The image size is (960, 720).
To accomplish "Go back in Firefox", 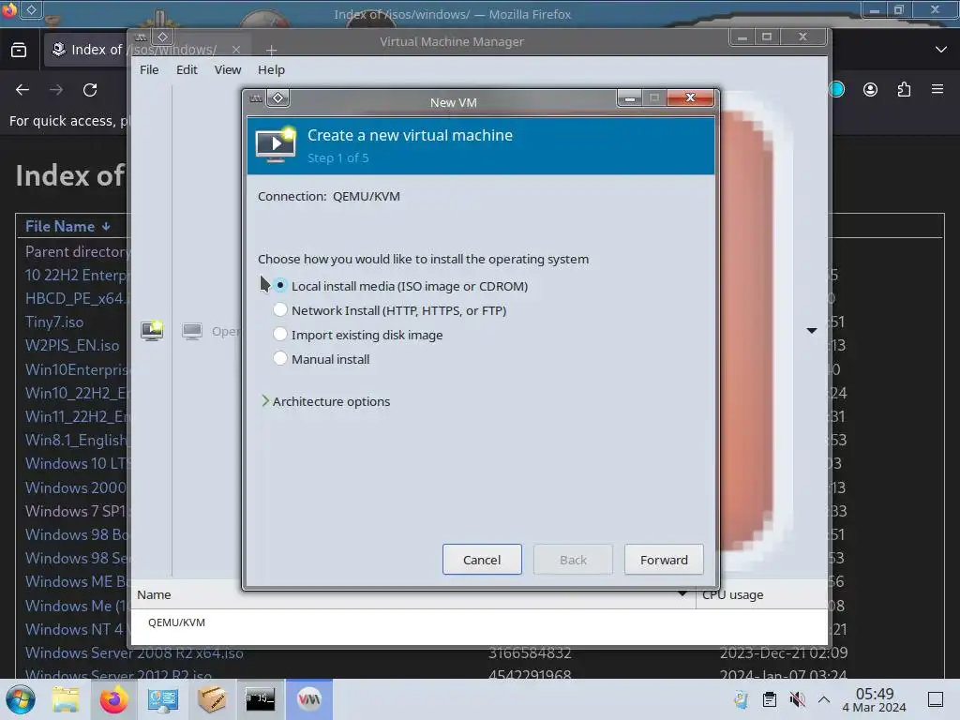I will [x=22, y=90].
